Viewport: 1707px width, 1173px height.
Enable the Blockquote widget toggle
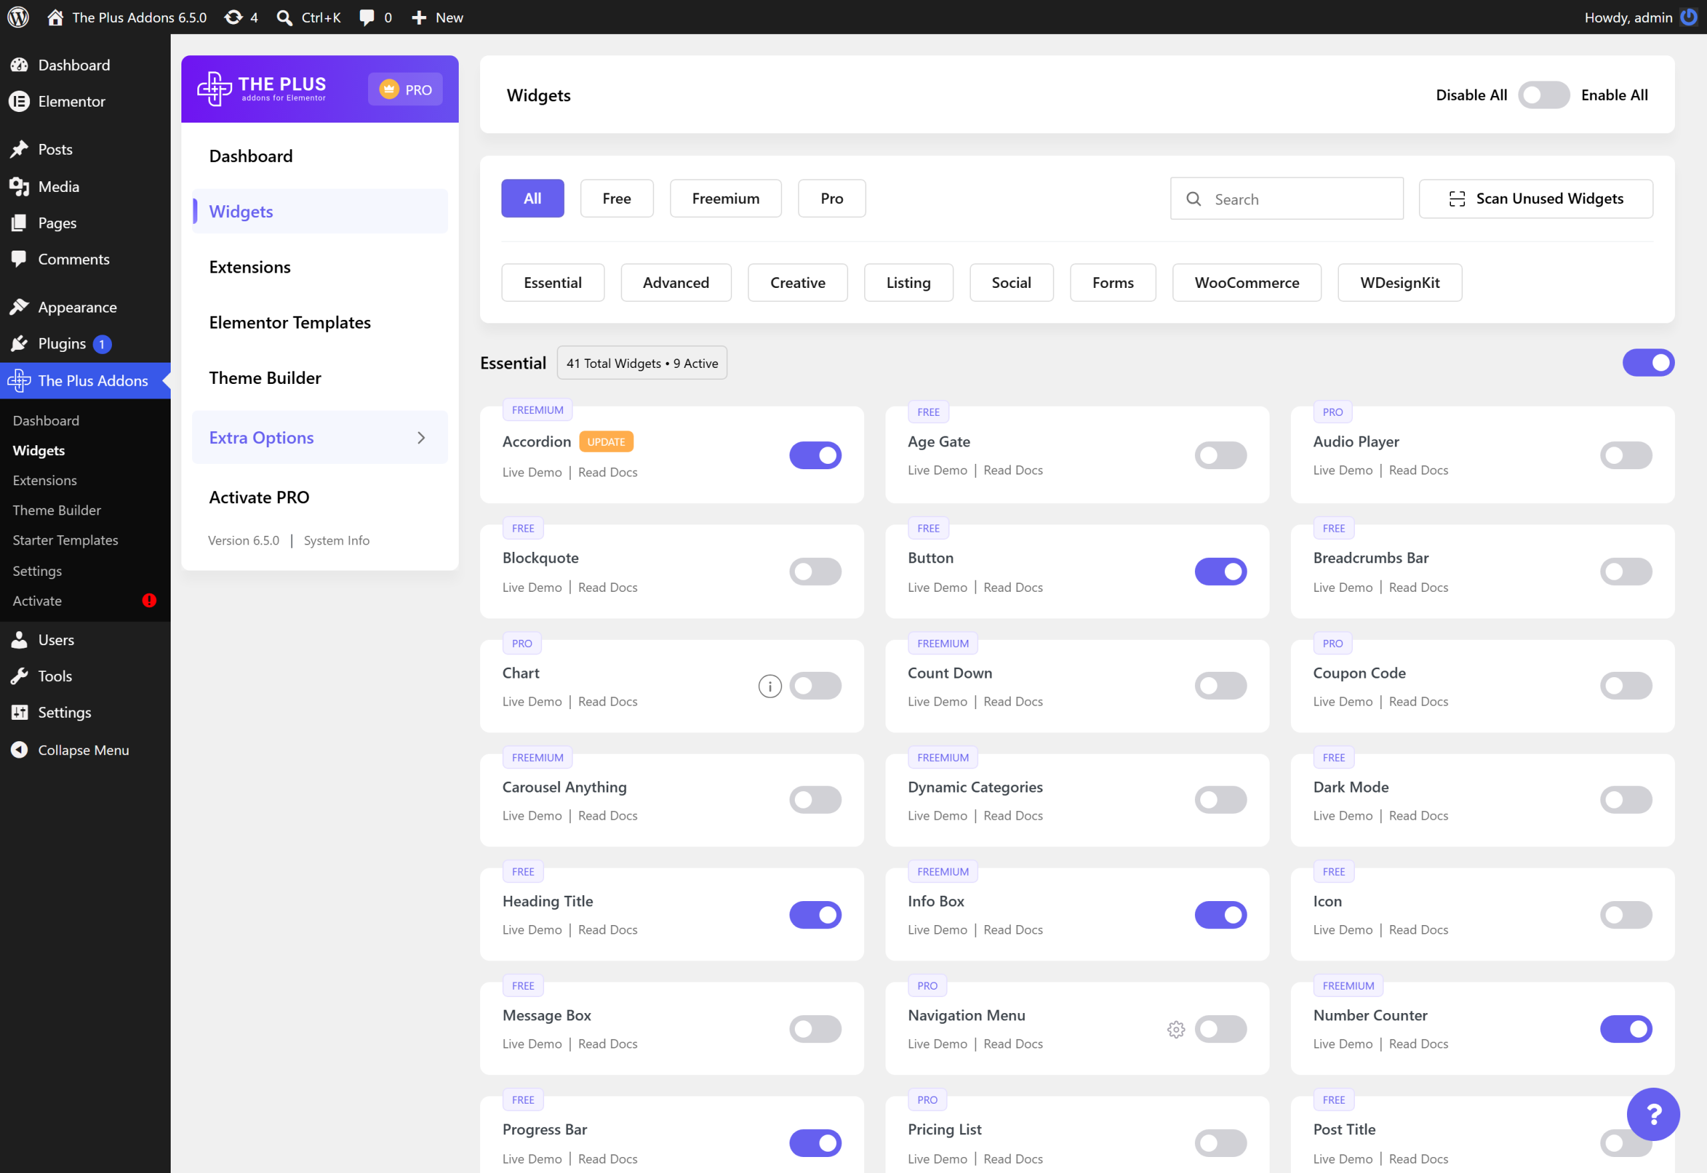(815, 571)
